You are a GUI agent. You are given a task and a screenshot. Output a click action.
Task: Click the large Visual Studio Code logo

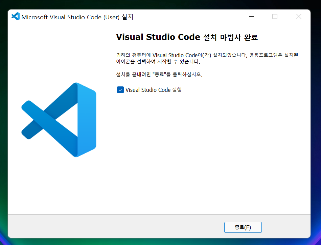point(59,120)
